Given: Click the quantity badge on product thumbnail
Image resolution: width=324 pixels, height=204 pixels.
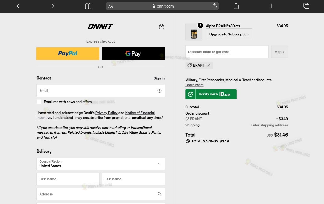Looking at the screenshot, I should tap(200, 25).
